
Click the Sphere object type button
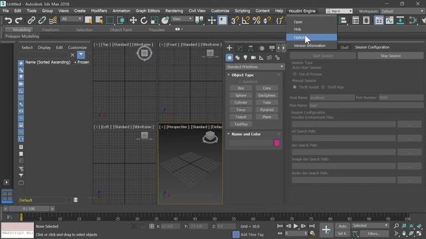(x=241, y=96)
